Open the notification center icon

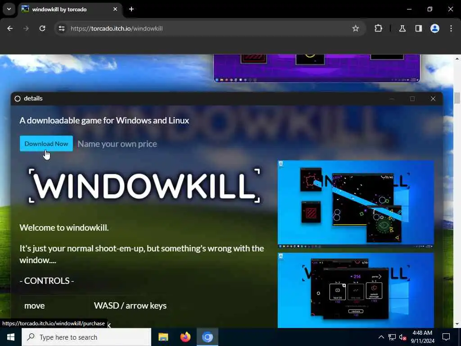click(446, 337)
